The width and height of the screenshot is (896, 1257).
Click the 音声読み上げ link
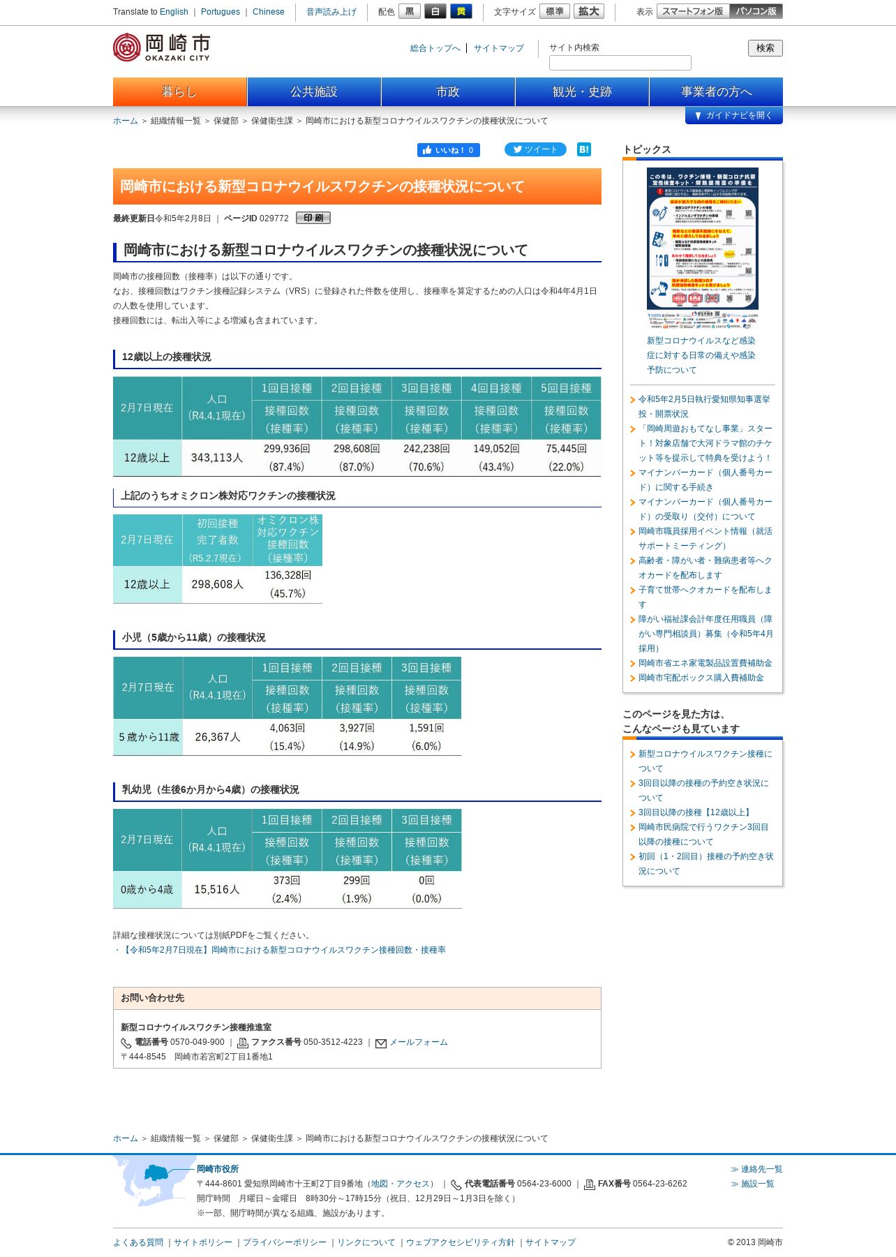click(x=331, y=12)
